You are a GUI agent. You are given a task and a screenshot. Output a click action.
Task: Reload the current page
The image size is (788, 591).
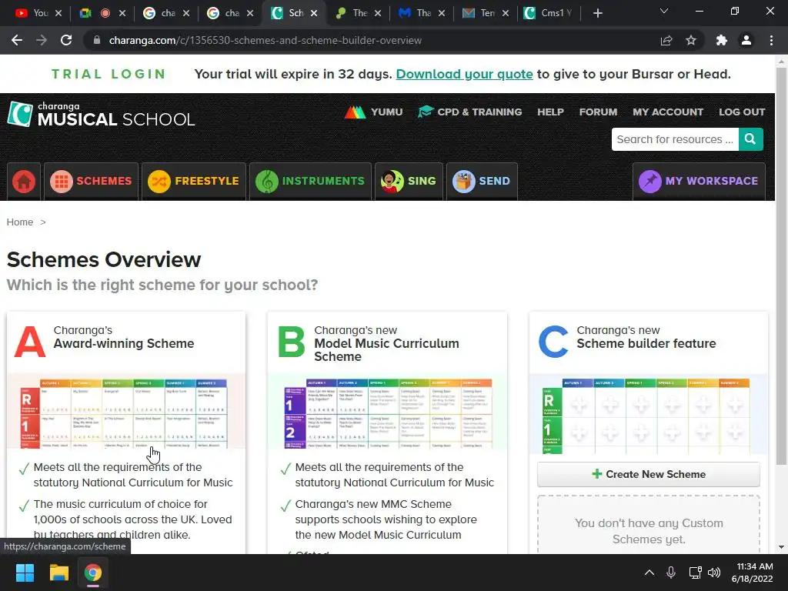[66, 40]
